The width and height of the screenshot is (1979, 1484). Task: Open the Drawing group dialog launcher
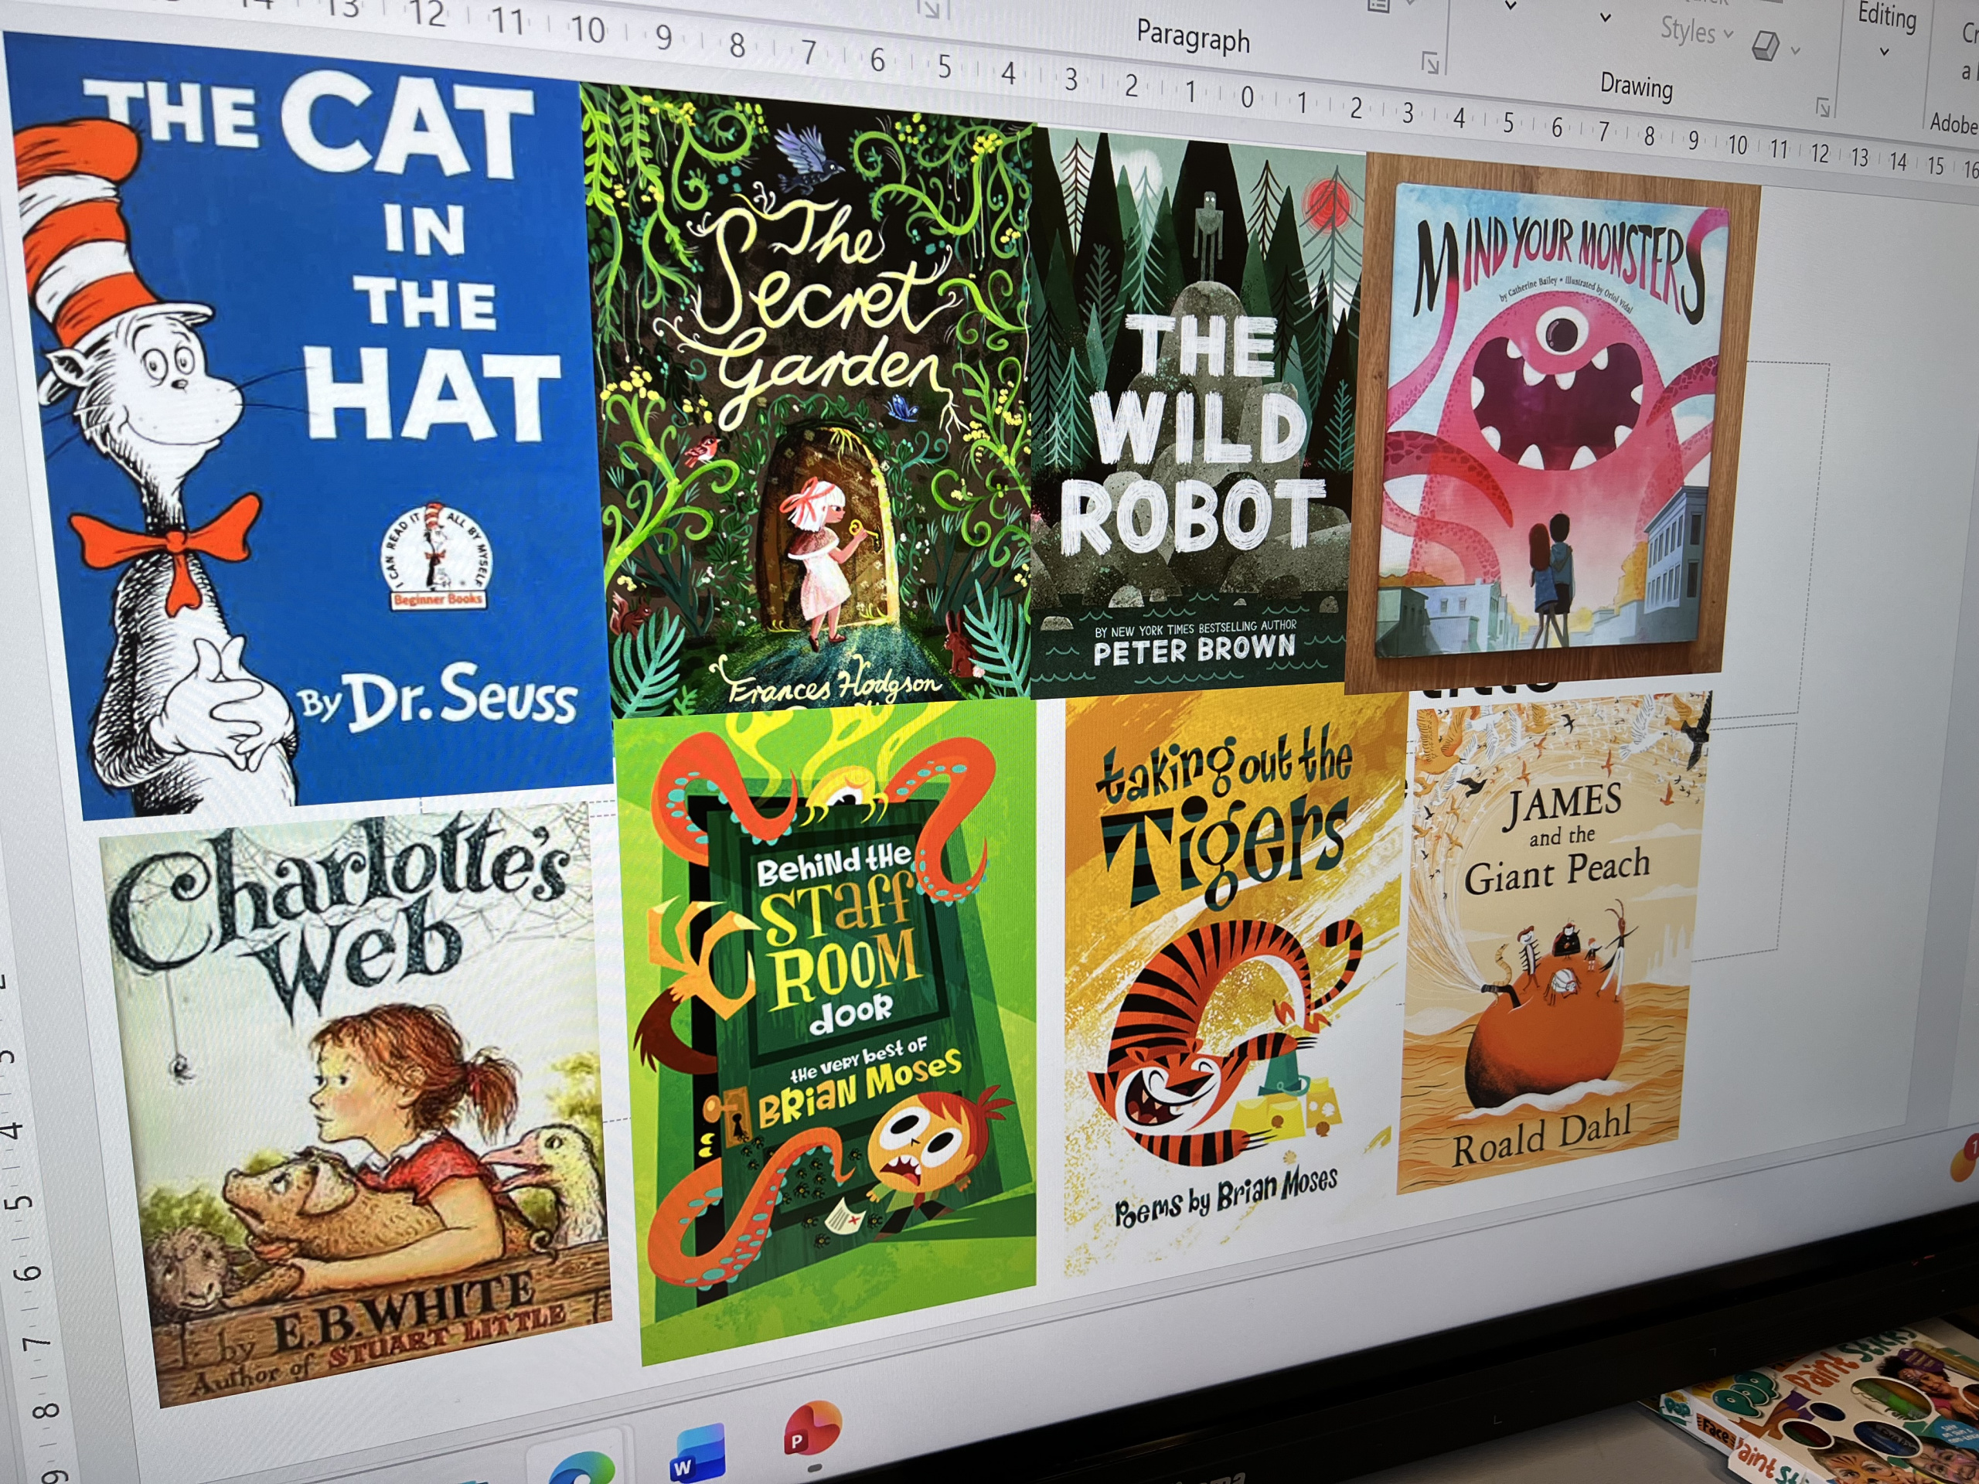click(x=1822, y=107)
